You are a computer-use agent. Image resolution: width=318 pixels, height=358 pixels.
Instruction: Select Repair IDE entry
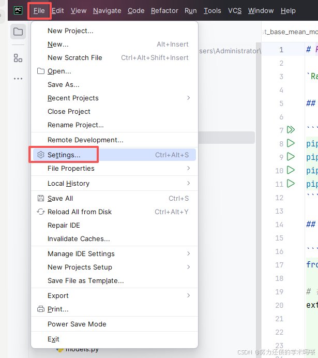(114, 226)
